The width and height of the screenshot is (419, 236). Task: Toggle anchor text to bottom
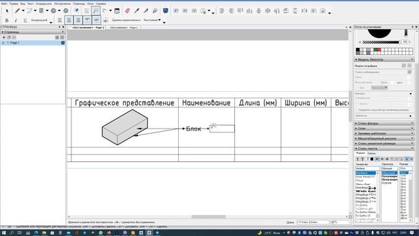[x=105, y=20]
